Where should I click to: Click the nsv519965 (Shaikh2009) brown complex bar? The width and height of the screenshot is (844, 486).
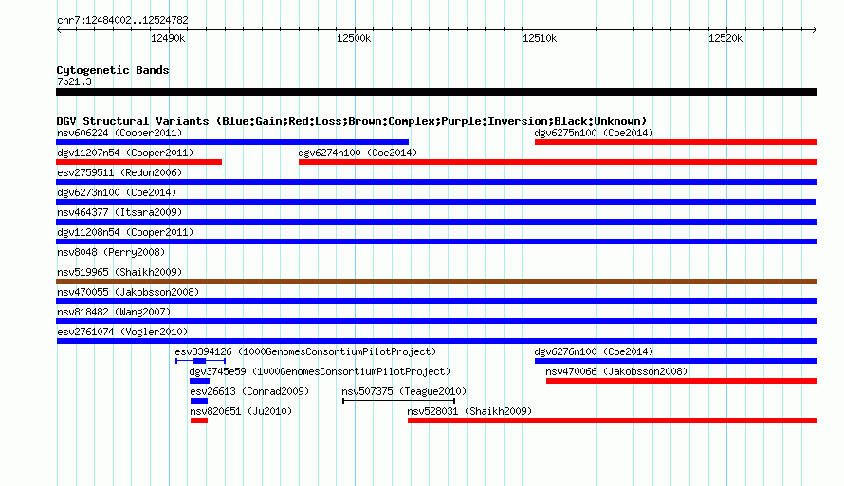coord(436,281)
